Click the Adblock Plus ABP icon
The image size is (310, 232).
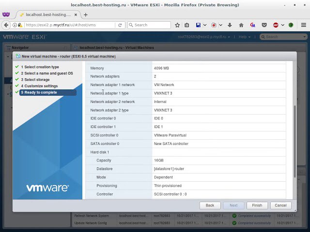[276, 25]
